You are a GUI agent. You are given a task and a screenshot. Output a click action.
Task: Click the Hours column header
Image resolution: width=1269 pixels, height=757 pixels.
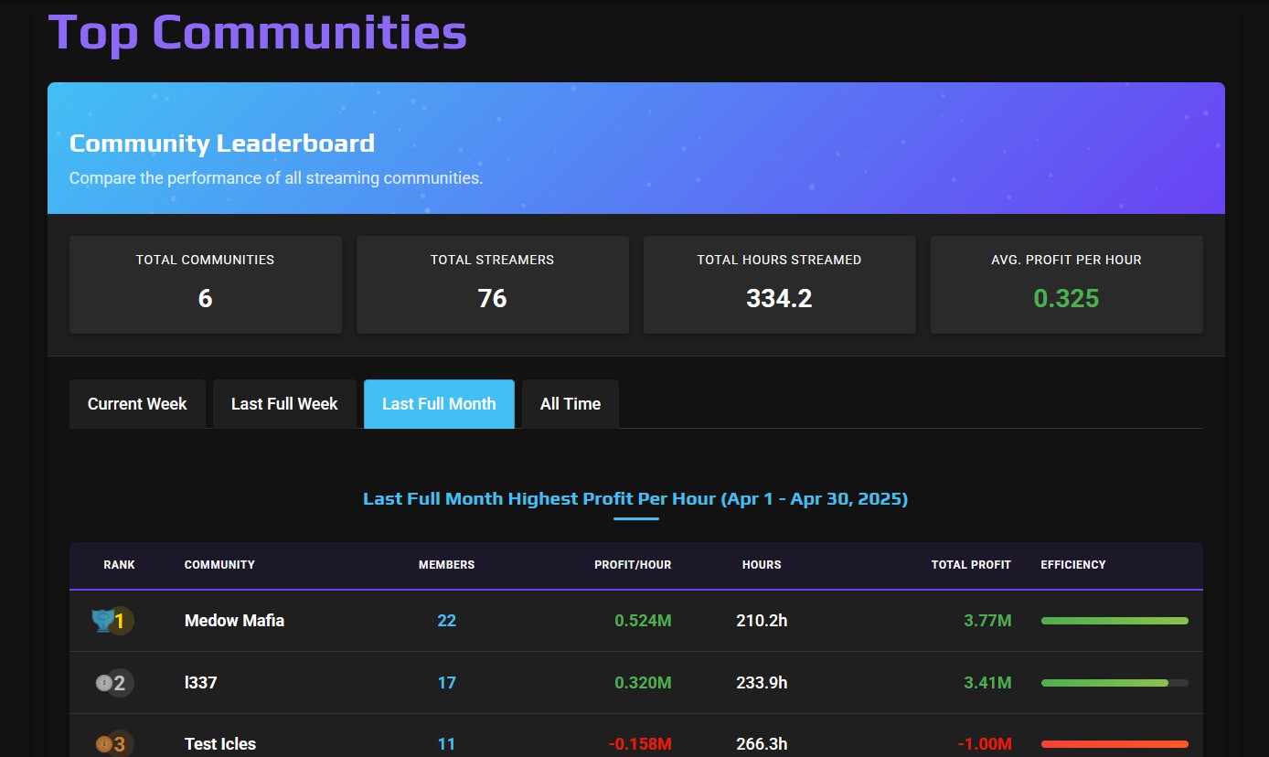click(762, 565)
